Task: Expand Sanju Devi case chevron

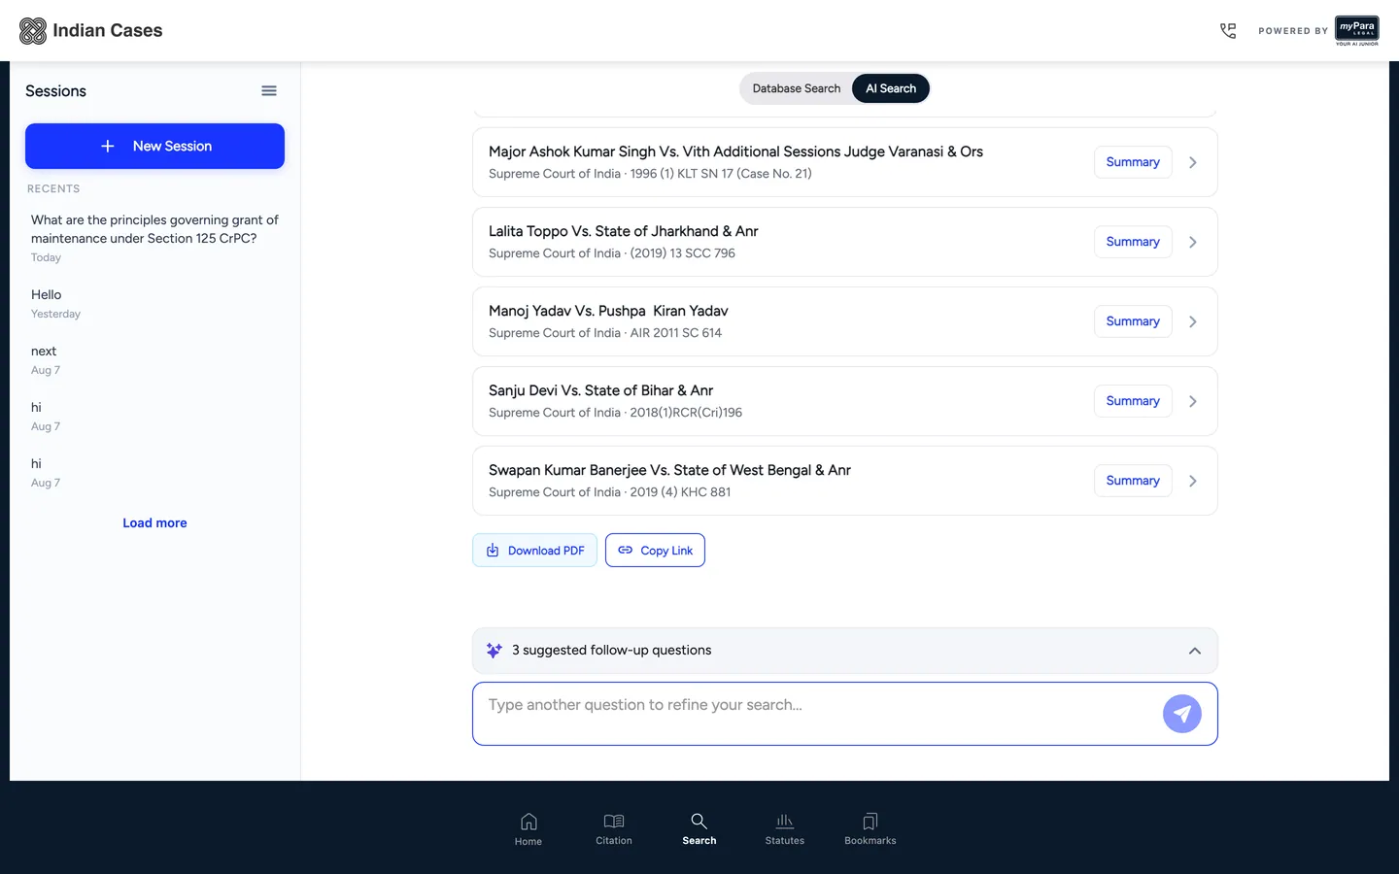Action: [x=1193, y=401]
